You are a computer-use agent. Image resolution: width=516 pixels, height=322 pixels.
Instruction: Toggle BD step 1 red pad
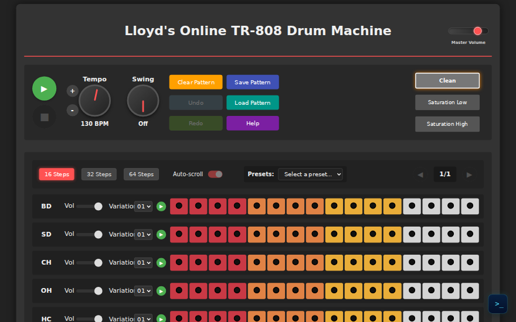tap(179, 206)
